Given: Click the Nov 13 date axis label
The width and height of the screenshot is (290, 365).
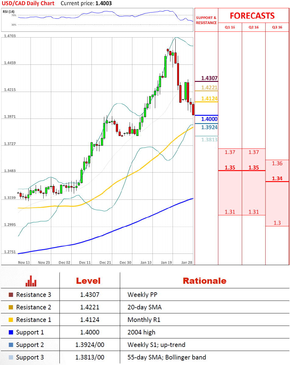Looking at the screenshot, I should (24, 263).
